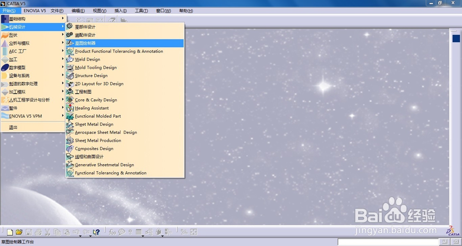This screenshot has height=246, width=462.
Task: Open the lock tool dropdown arrow
Action: click(162, 235)
